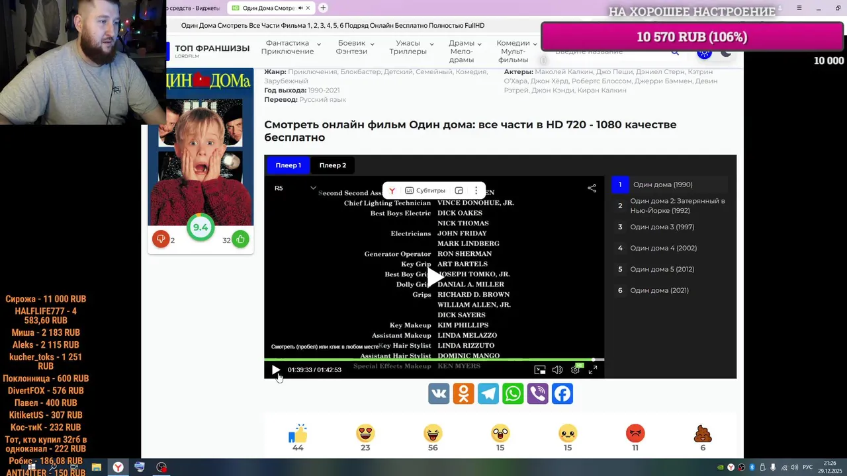
Task: Open the Windows Start menu
Action: click(31, 467)
